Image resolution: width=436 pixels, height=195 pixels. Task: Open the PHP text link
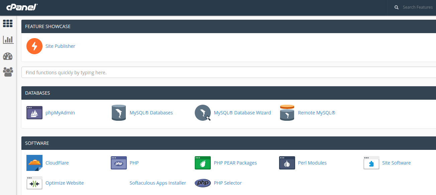tap(134, 163)
